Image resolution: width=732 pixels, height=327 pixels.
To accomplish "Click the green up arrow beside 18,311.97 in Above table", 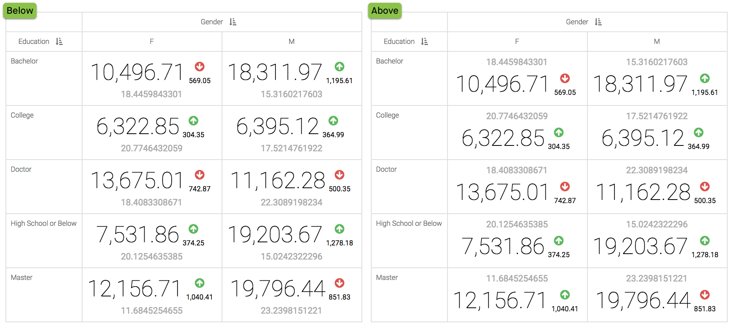I will [x=704, y=78].
